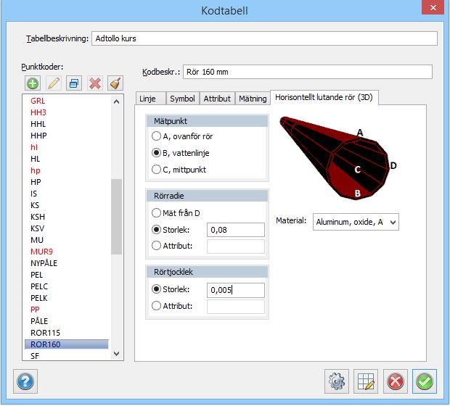Viewport: 450px width, 406px height.
Task: Click the red X delete code icon
Action: (x=95, y=83)
